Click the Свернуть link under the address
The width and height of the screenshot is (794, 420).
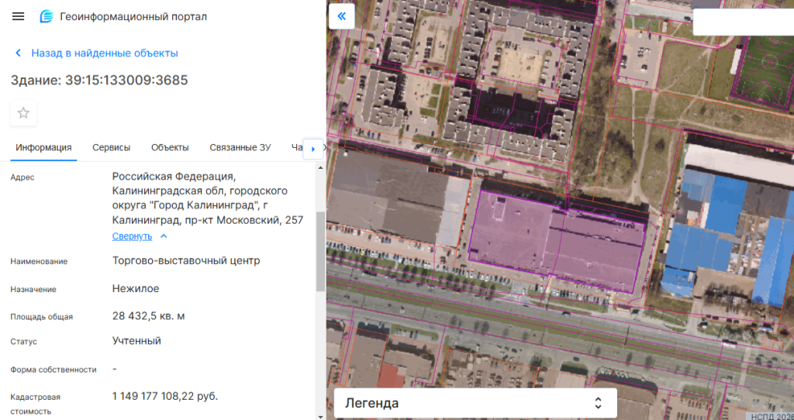coord(132,236)
